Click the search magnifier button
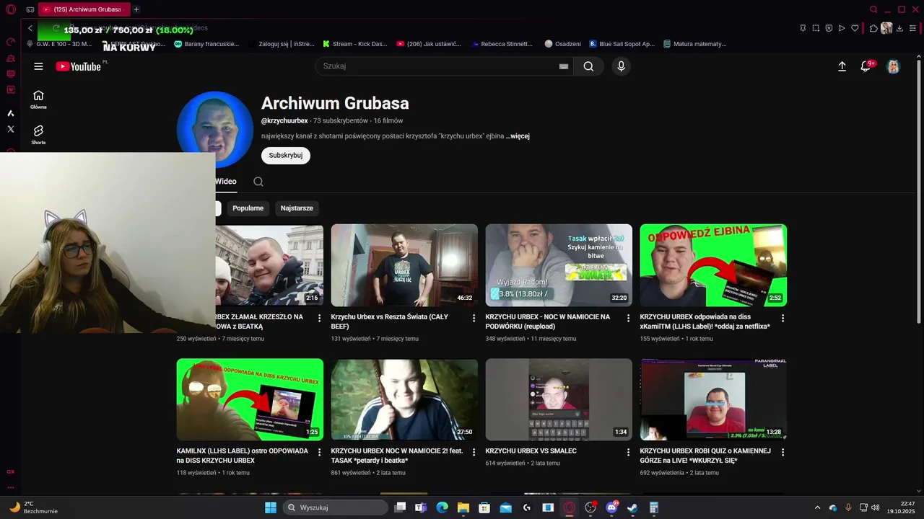The height and width of the screenshot is (519, 924). coord(589,66)
